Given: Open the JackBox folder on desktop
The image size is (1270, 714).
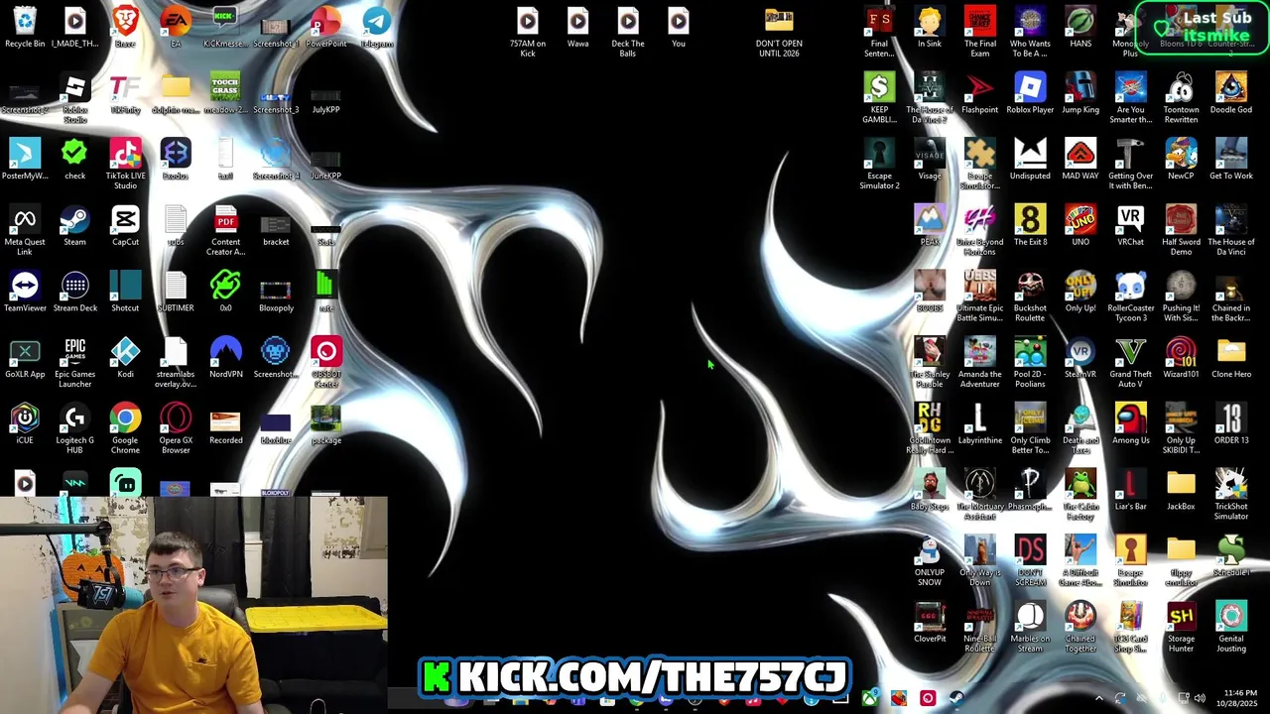Looking at the screenshot, I should tap(1181, 491).
